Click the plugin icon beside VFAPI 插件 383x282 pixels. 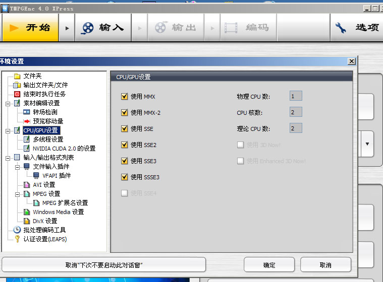pos(36,175)
